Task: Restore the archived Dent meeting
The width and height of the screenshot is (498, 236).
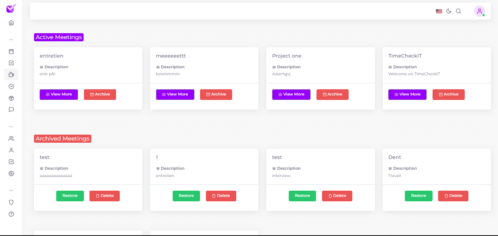Action: click(419, 196)
